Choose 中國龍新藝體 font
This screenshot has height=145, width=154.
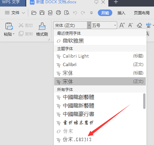99,106
